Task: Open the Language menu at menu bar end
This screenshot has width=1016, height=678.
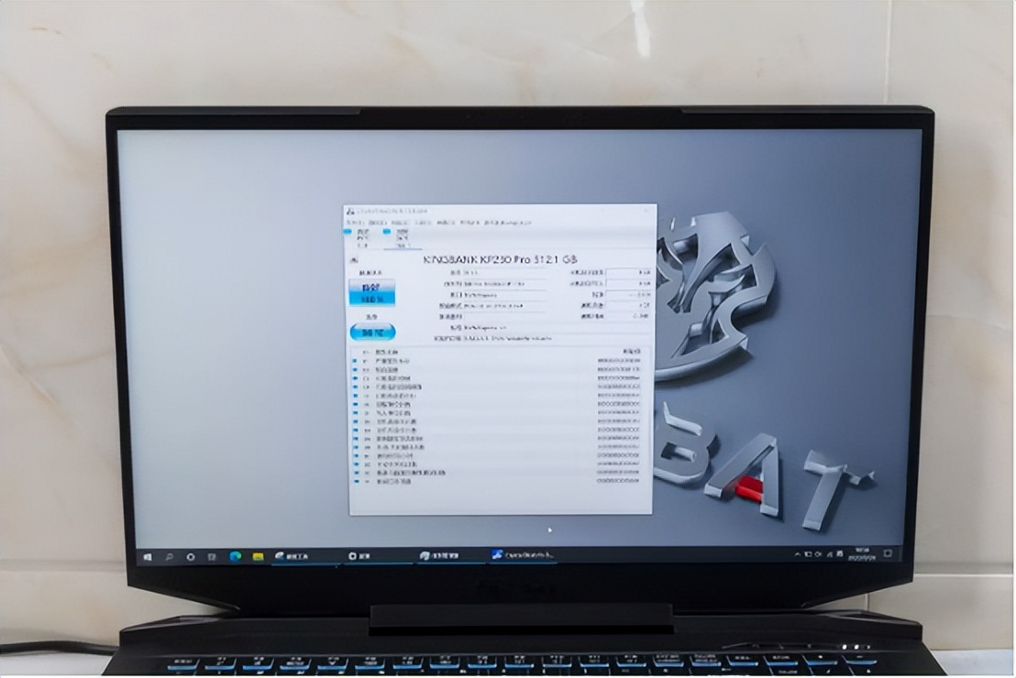Action: tap(509, 223)
